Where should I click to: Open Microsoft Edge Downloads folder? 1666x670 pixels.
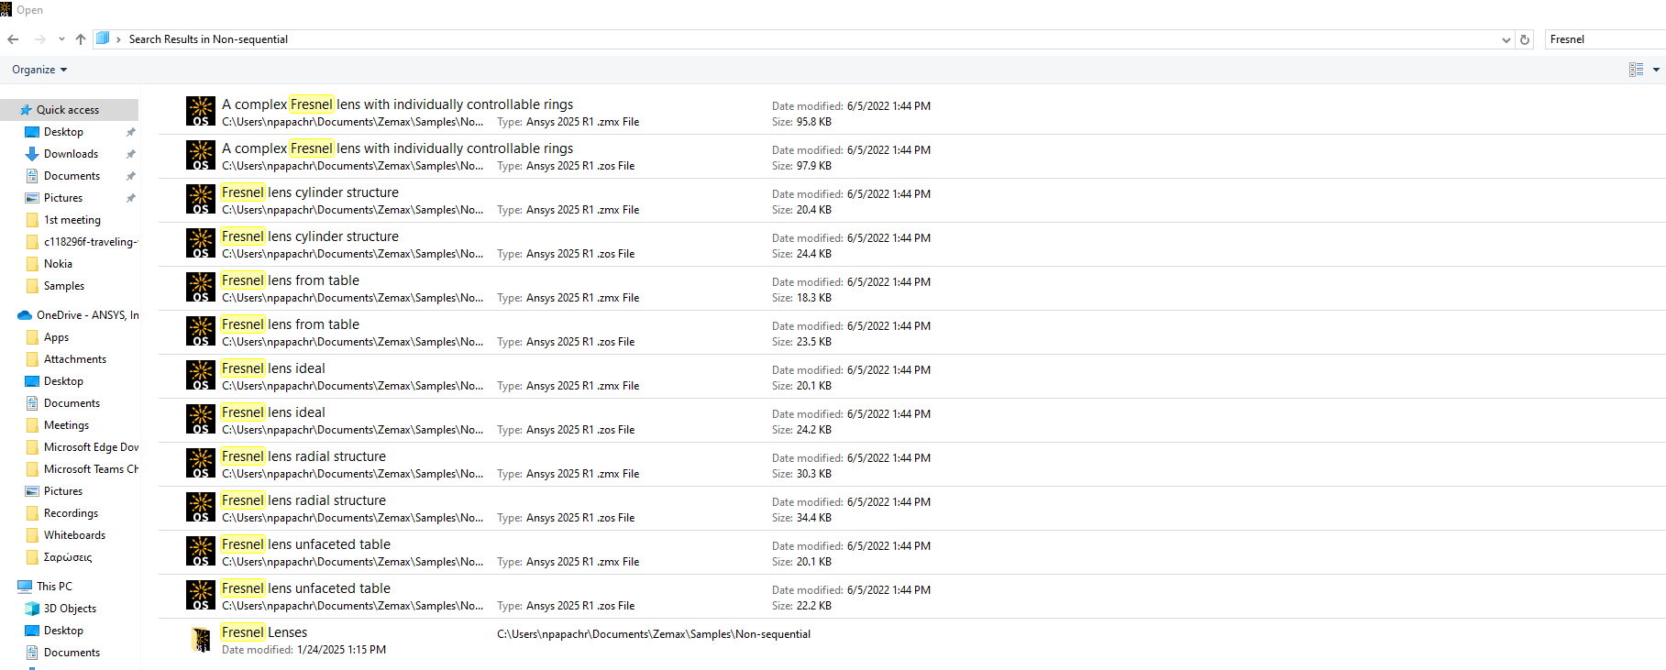click(91, 447)
